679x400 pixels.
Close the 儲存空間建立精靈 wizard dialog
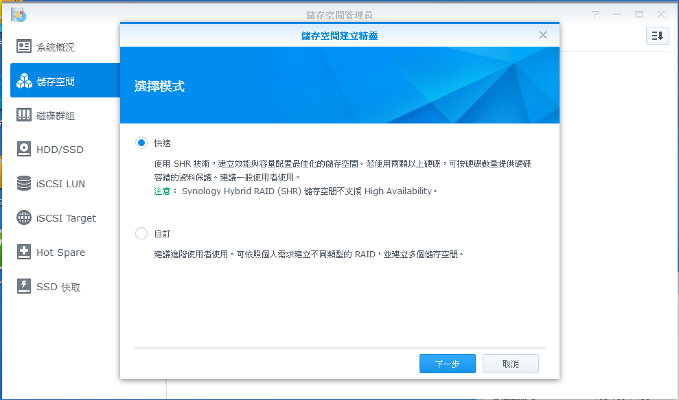tap(542, 35)
